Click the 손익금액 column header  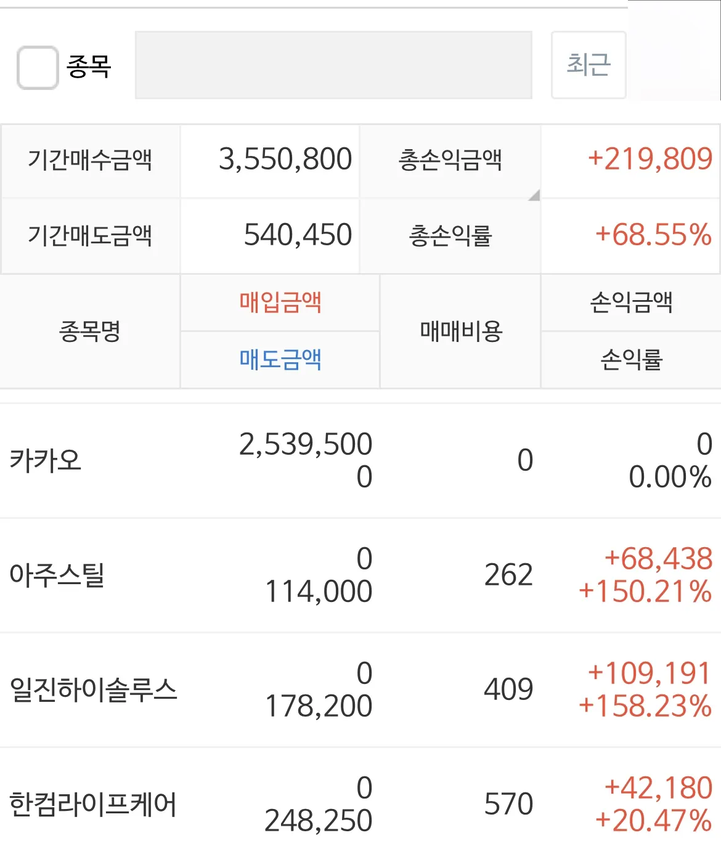pyautogui.click(x=631, y=303)
